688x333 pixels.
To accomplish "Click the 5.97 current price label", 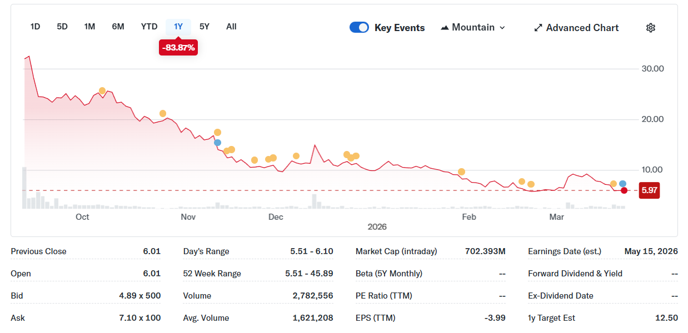I will (649, 190).
